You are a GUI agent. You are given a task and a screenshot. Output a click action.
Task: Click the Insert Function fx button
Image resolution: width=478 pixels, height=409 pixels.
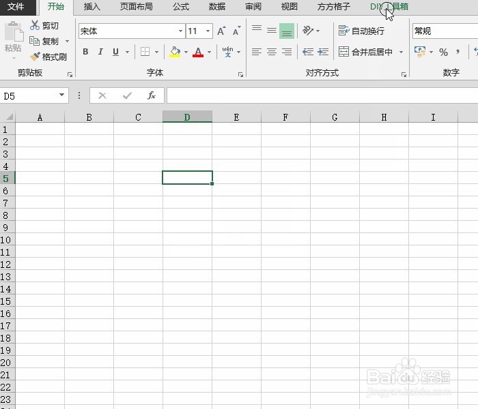coord(152,95)
